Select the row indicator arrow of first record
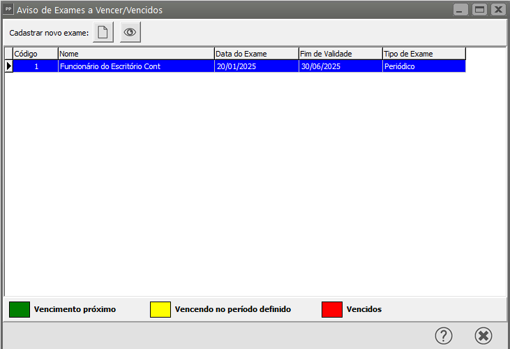This screenshot has height=349, width=510. click(x=9, y=66)
